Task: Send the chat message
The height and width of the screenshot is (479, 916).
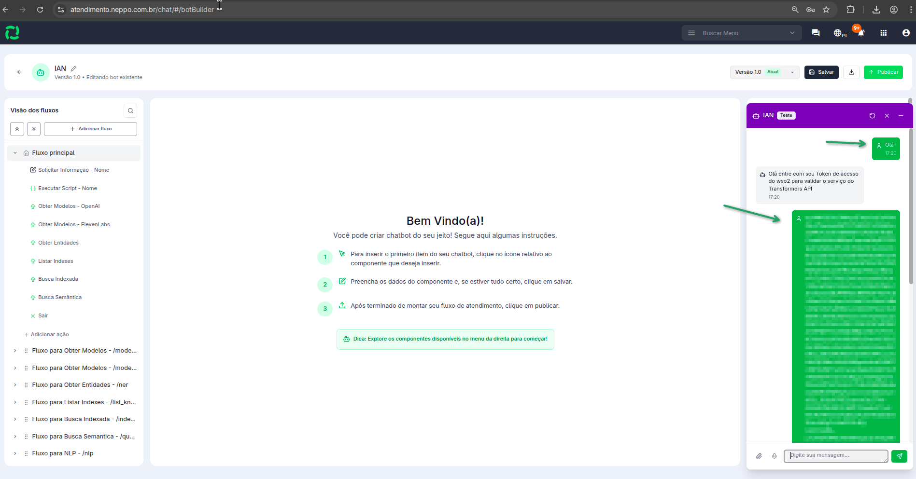Action: tap(899, 456)
